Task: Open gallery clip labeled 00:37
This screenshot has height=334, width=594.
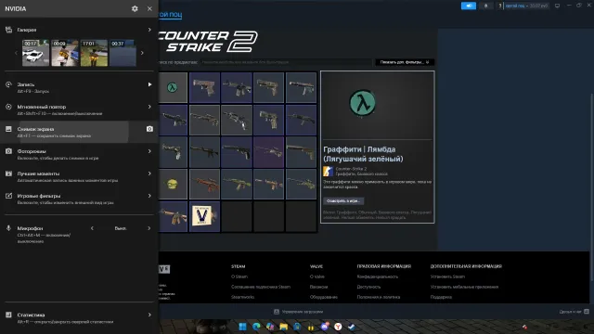Action: click(x=123, y=53)
